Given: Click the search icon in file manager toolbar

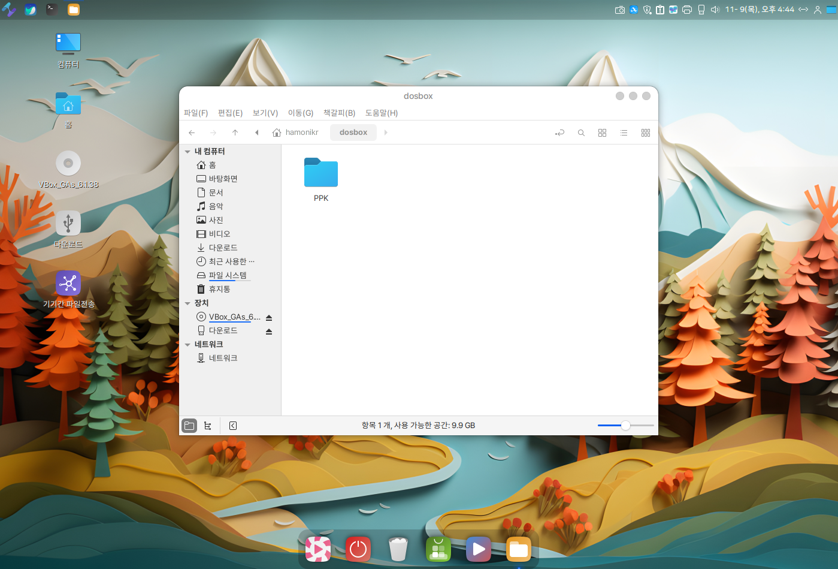Looking at the screenshot, I should pyautogui.click(x=581, y=133).
